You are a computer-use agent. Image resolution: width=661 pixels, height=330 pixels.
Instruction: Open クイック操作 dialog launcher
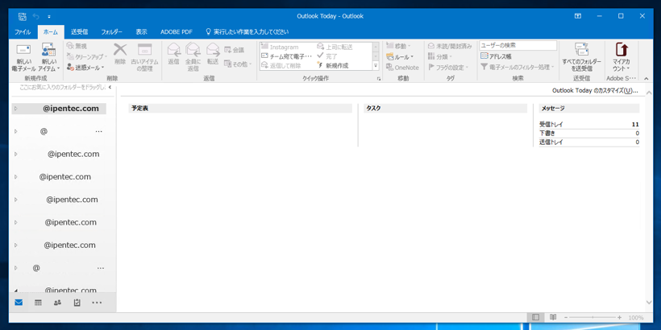(x=379, y=79)
